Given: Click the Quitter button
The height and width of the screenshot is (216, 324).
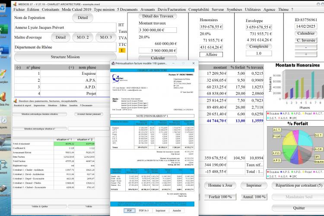Looking at the screenshot, I should pos(299,208).
